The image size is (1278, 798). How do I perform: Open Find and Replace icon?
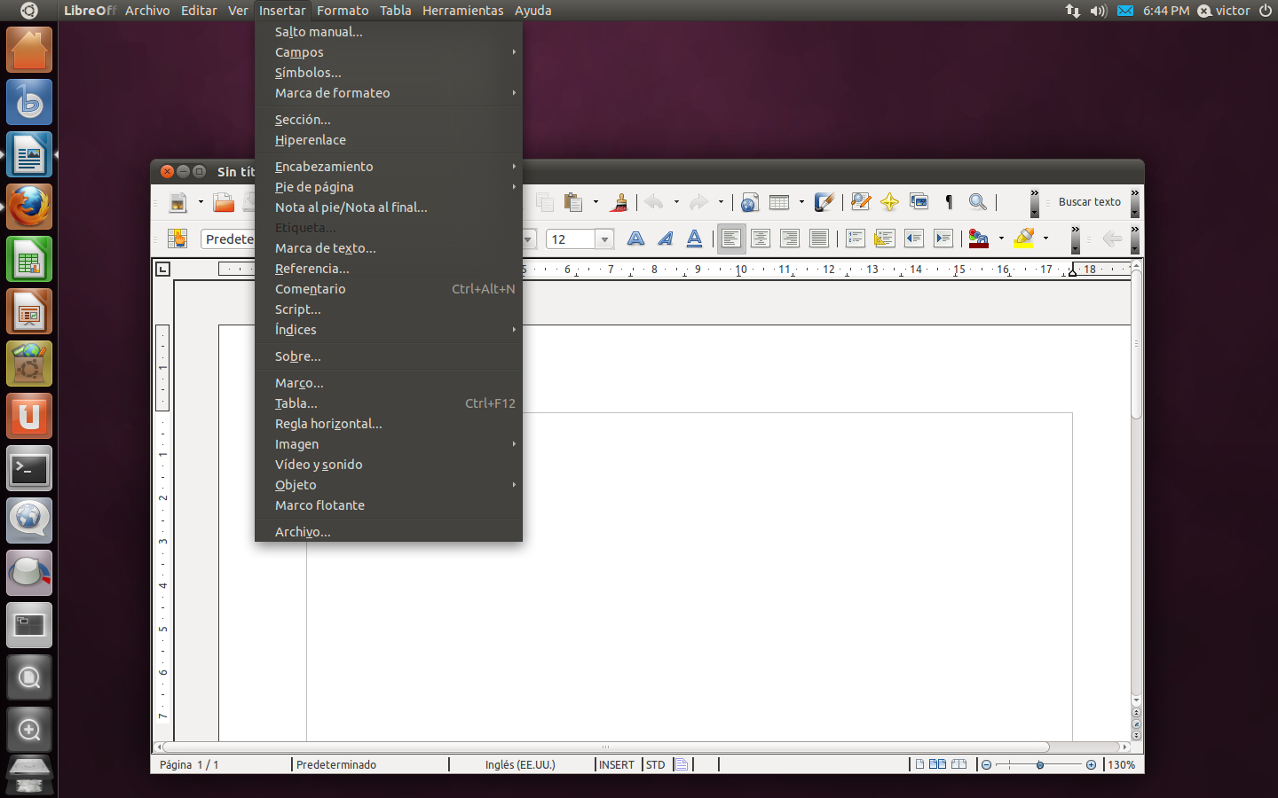click(860, 202)
